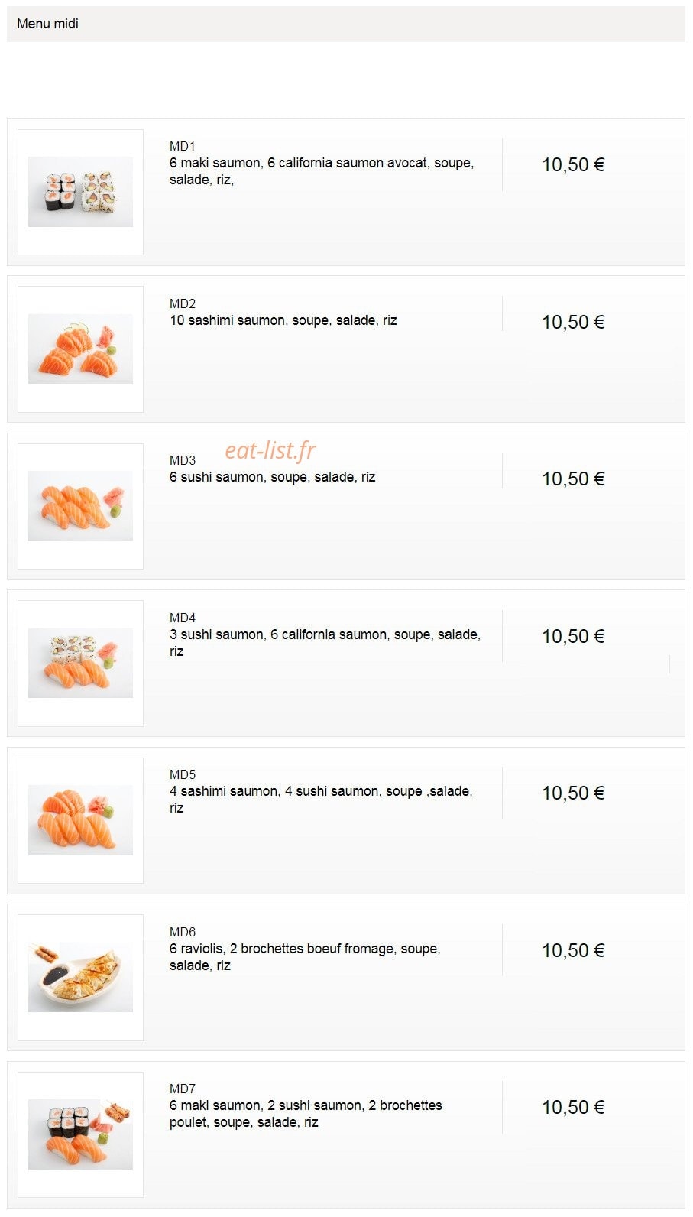Click the MD1 price 10,50 €
Viewport: 693px width, 1217px height.
[573, 164]
